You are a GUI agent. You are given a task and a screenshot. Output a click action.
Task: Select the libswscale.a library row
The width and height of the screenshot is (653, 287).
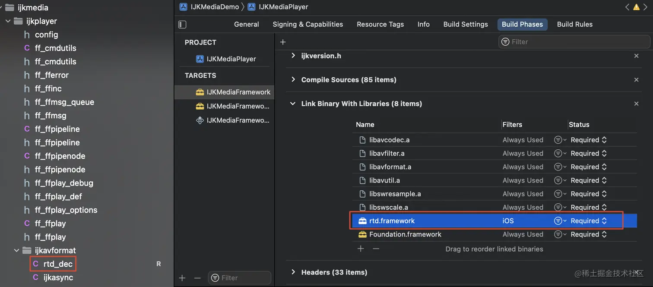[x=494, y=207]
